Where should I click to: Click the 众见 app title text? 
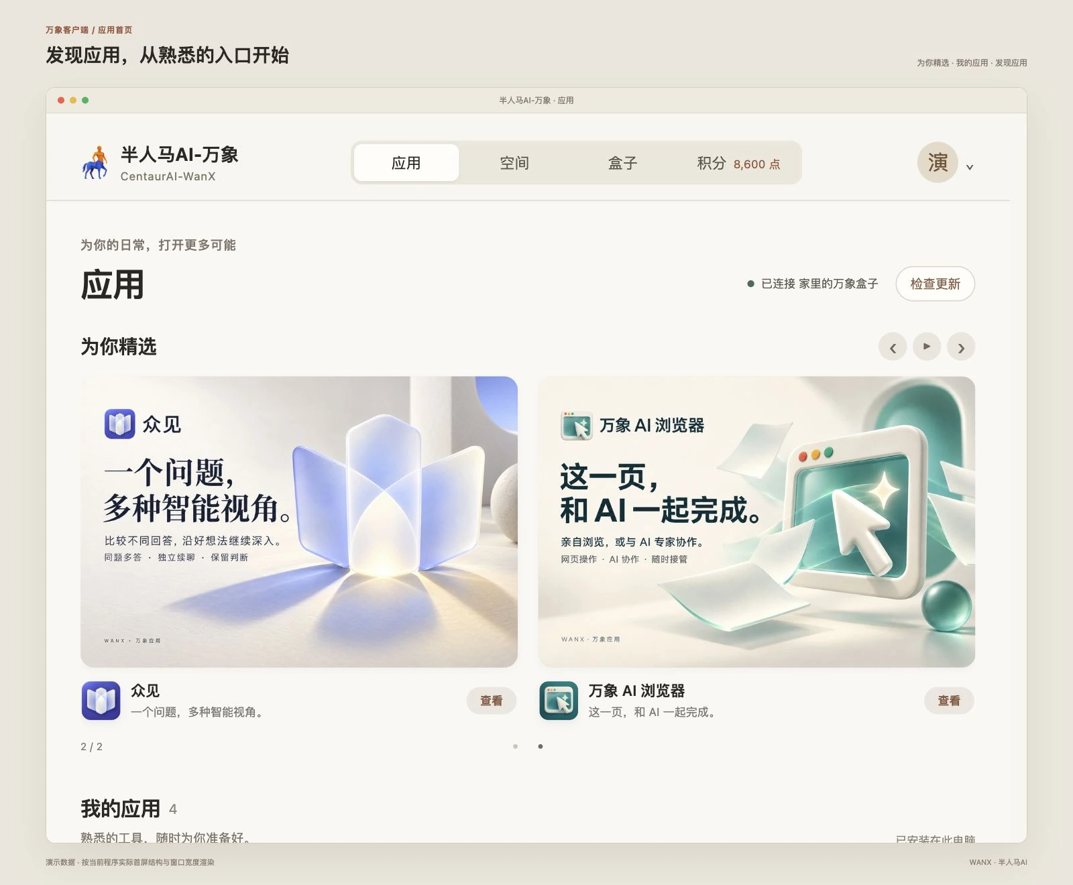pyautogui.click(x=146, y=691)
